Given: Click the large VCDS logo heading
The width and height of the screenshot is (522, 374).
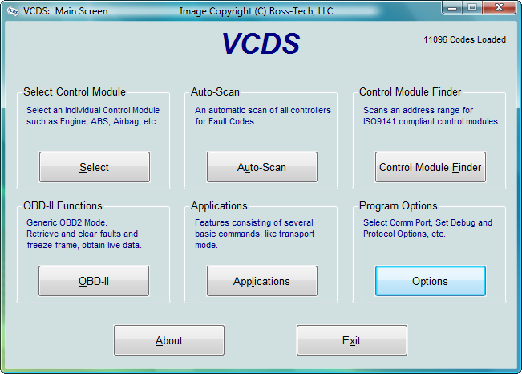Looking at the screenshot, I should click(x=261, y=43).
